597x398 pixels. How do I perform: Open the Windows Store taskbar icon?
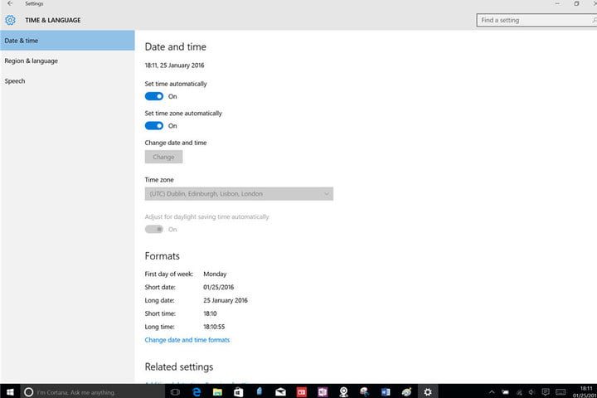pyautogui.click(x=238, y=392)
